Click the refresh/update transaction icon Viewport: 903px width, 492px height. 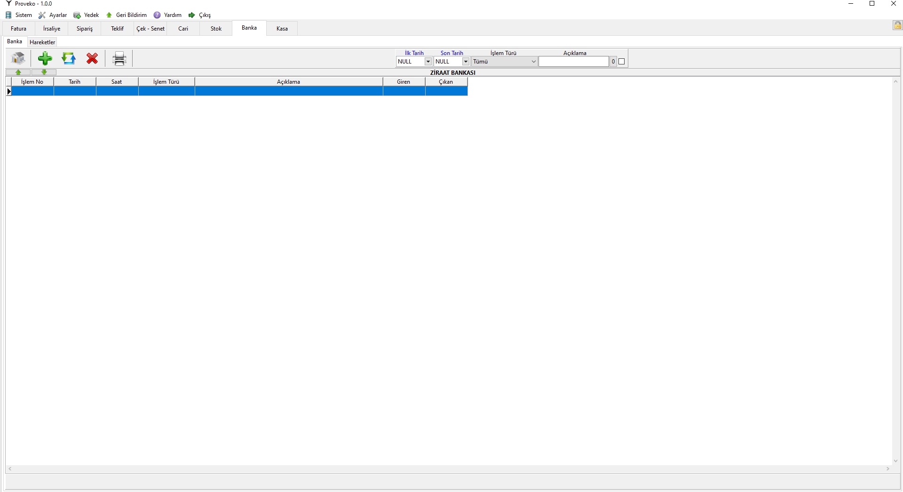pos(69,58)
